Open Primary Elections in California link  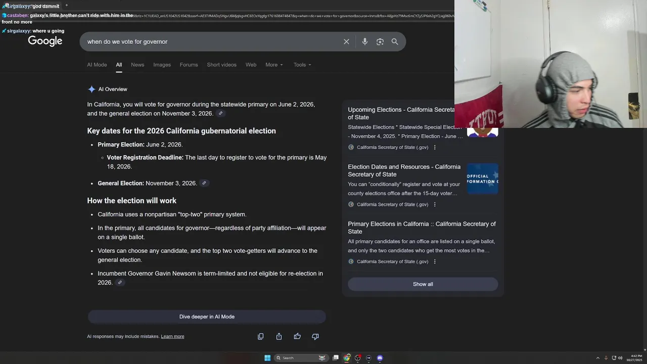pyautogui.click(x=422, y=227)
